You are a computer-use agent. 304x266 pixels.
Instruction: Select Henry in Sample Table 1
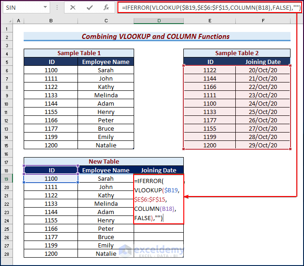106,112
